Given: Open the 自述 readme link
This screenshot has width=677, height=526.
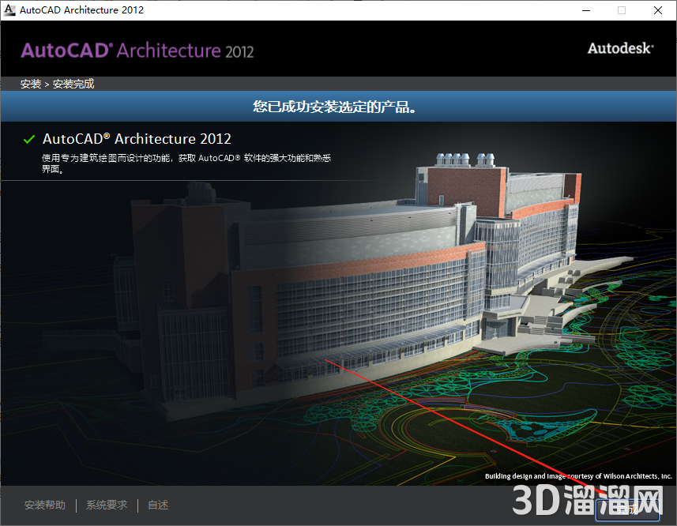Looking at the screenshot, I should 157,505.
